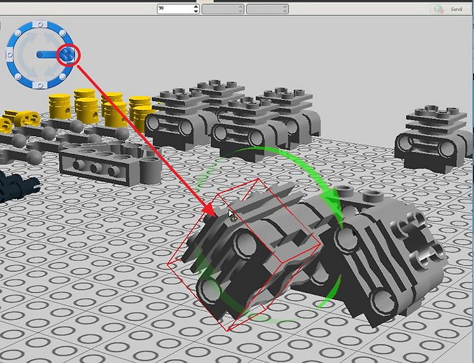Click the angle input field showing 90
Viewport: 474px width, 363px height.
coord(175,9)
